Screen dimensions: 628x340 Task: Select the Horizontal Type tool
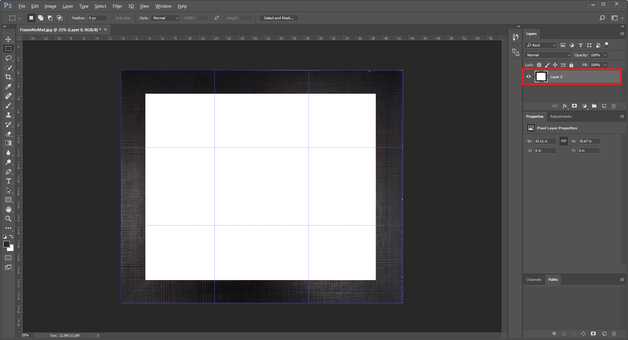click(x=8, y=181)
